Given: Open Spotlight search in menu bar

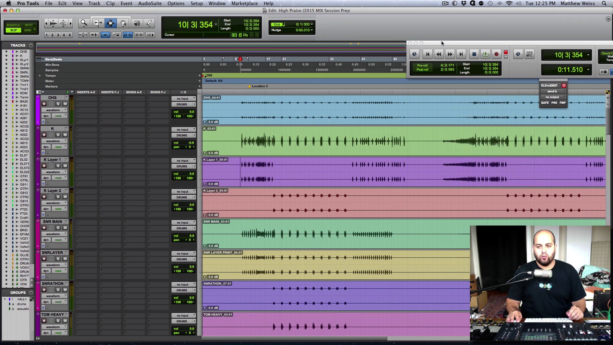Looking at the screenshot, I should coord(604,4).
